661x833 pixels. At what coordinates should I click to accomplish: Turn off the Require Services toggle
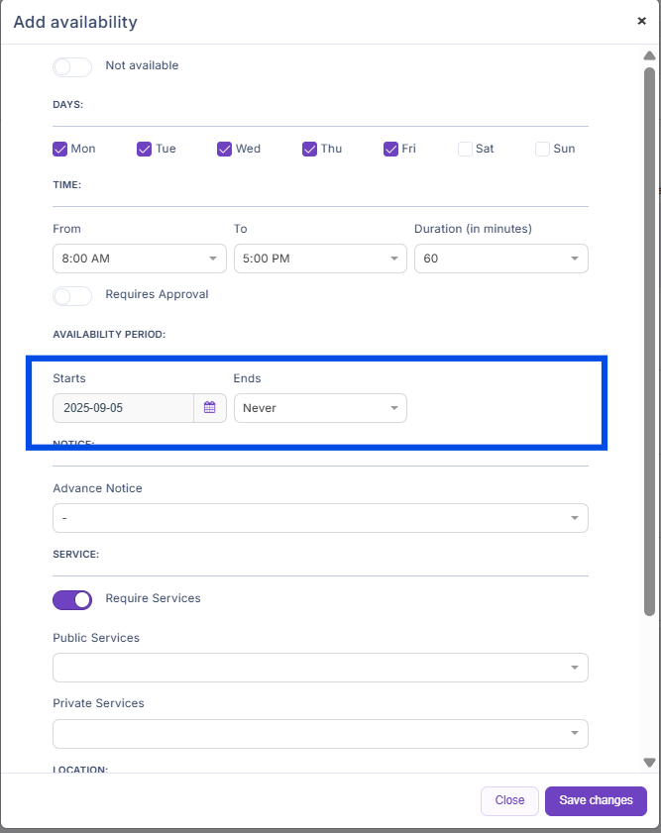(x=72, y=599)
